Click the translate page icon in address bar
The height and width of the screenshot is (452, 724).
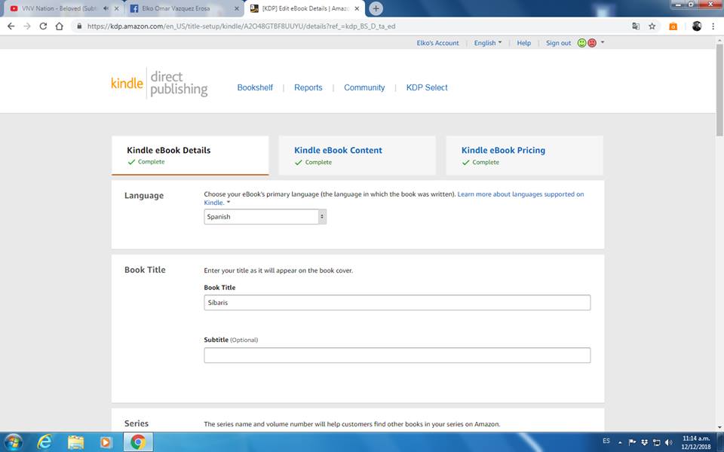pos(636,26)
